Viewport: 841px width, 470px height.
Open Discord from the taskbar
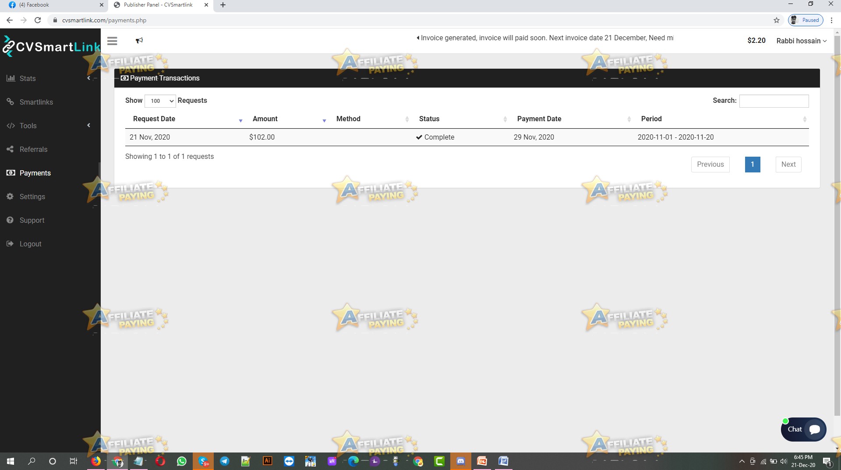pyautogui.click(x=461, y=461)
